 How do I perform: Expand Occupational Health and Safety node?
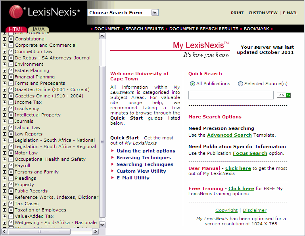[x=4, y=159]
